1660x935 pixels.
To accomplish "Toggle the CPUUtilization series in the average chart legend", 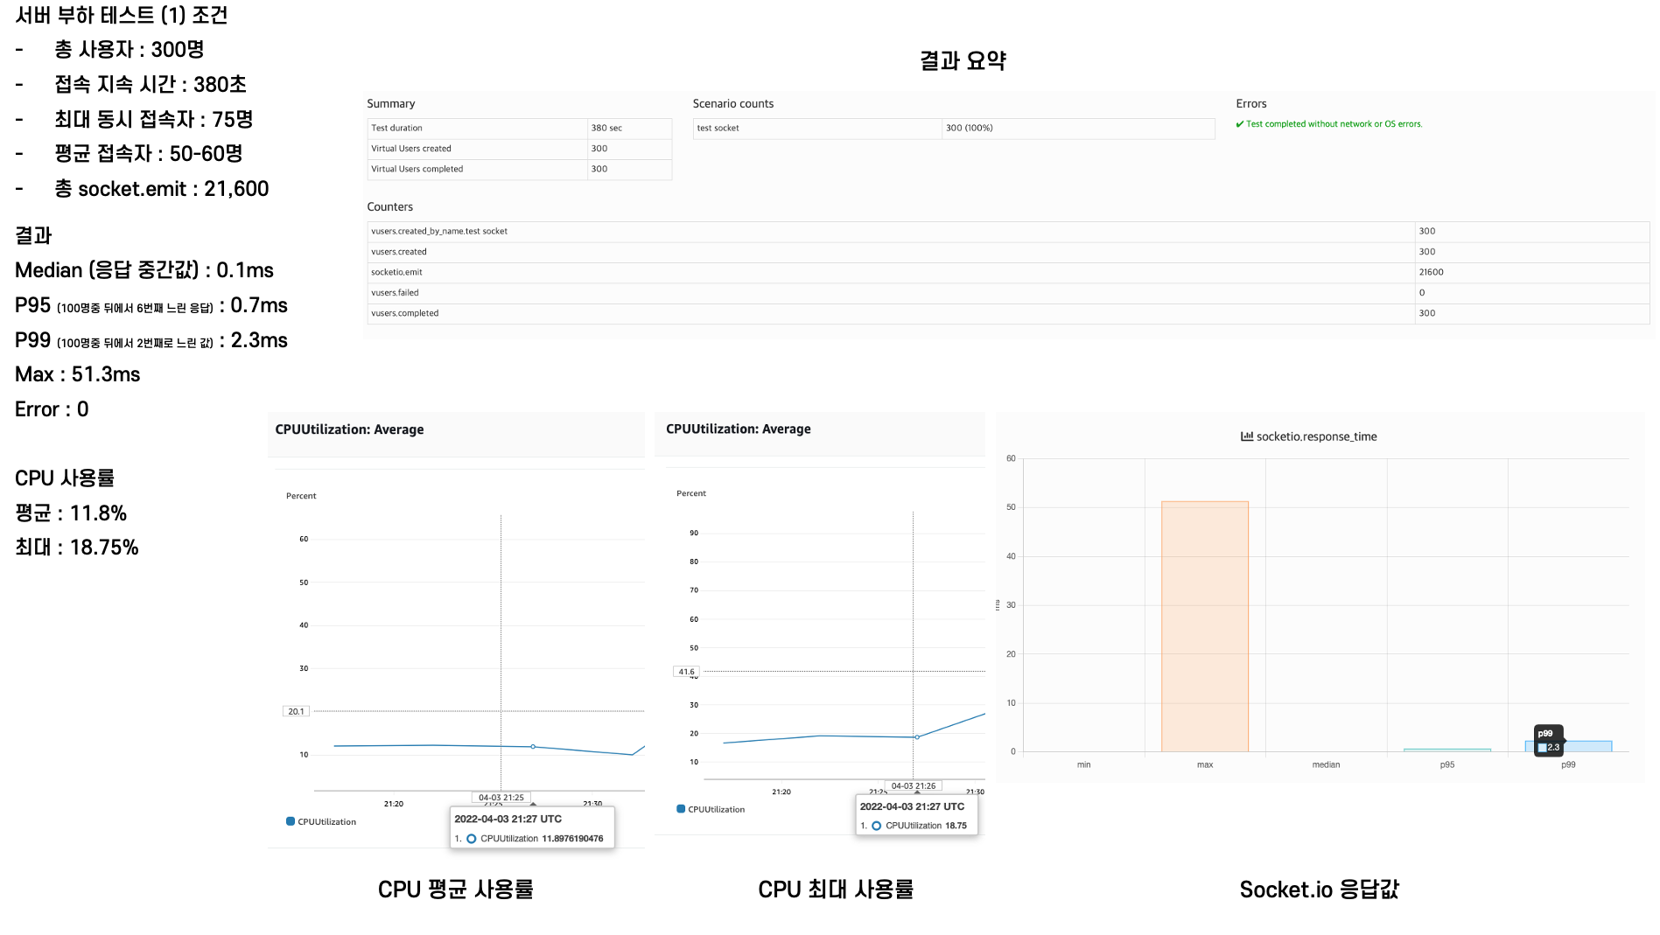I will (x=326, y=821).
